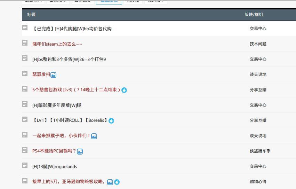
Task: Open the 瑟瑟发抖 thread
Action: (x=41, y=74)
